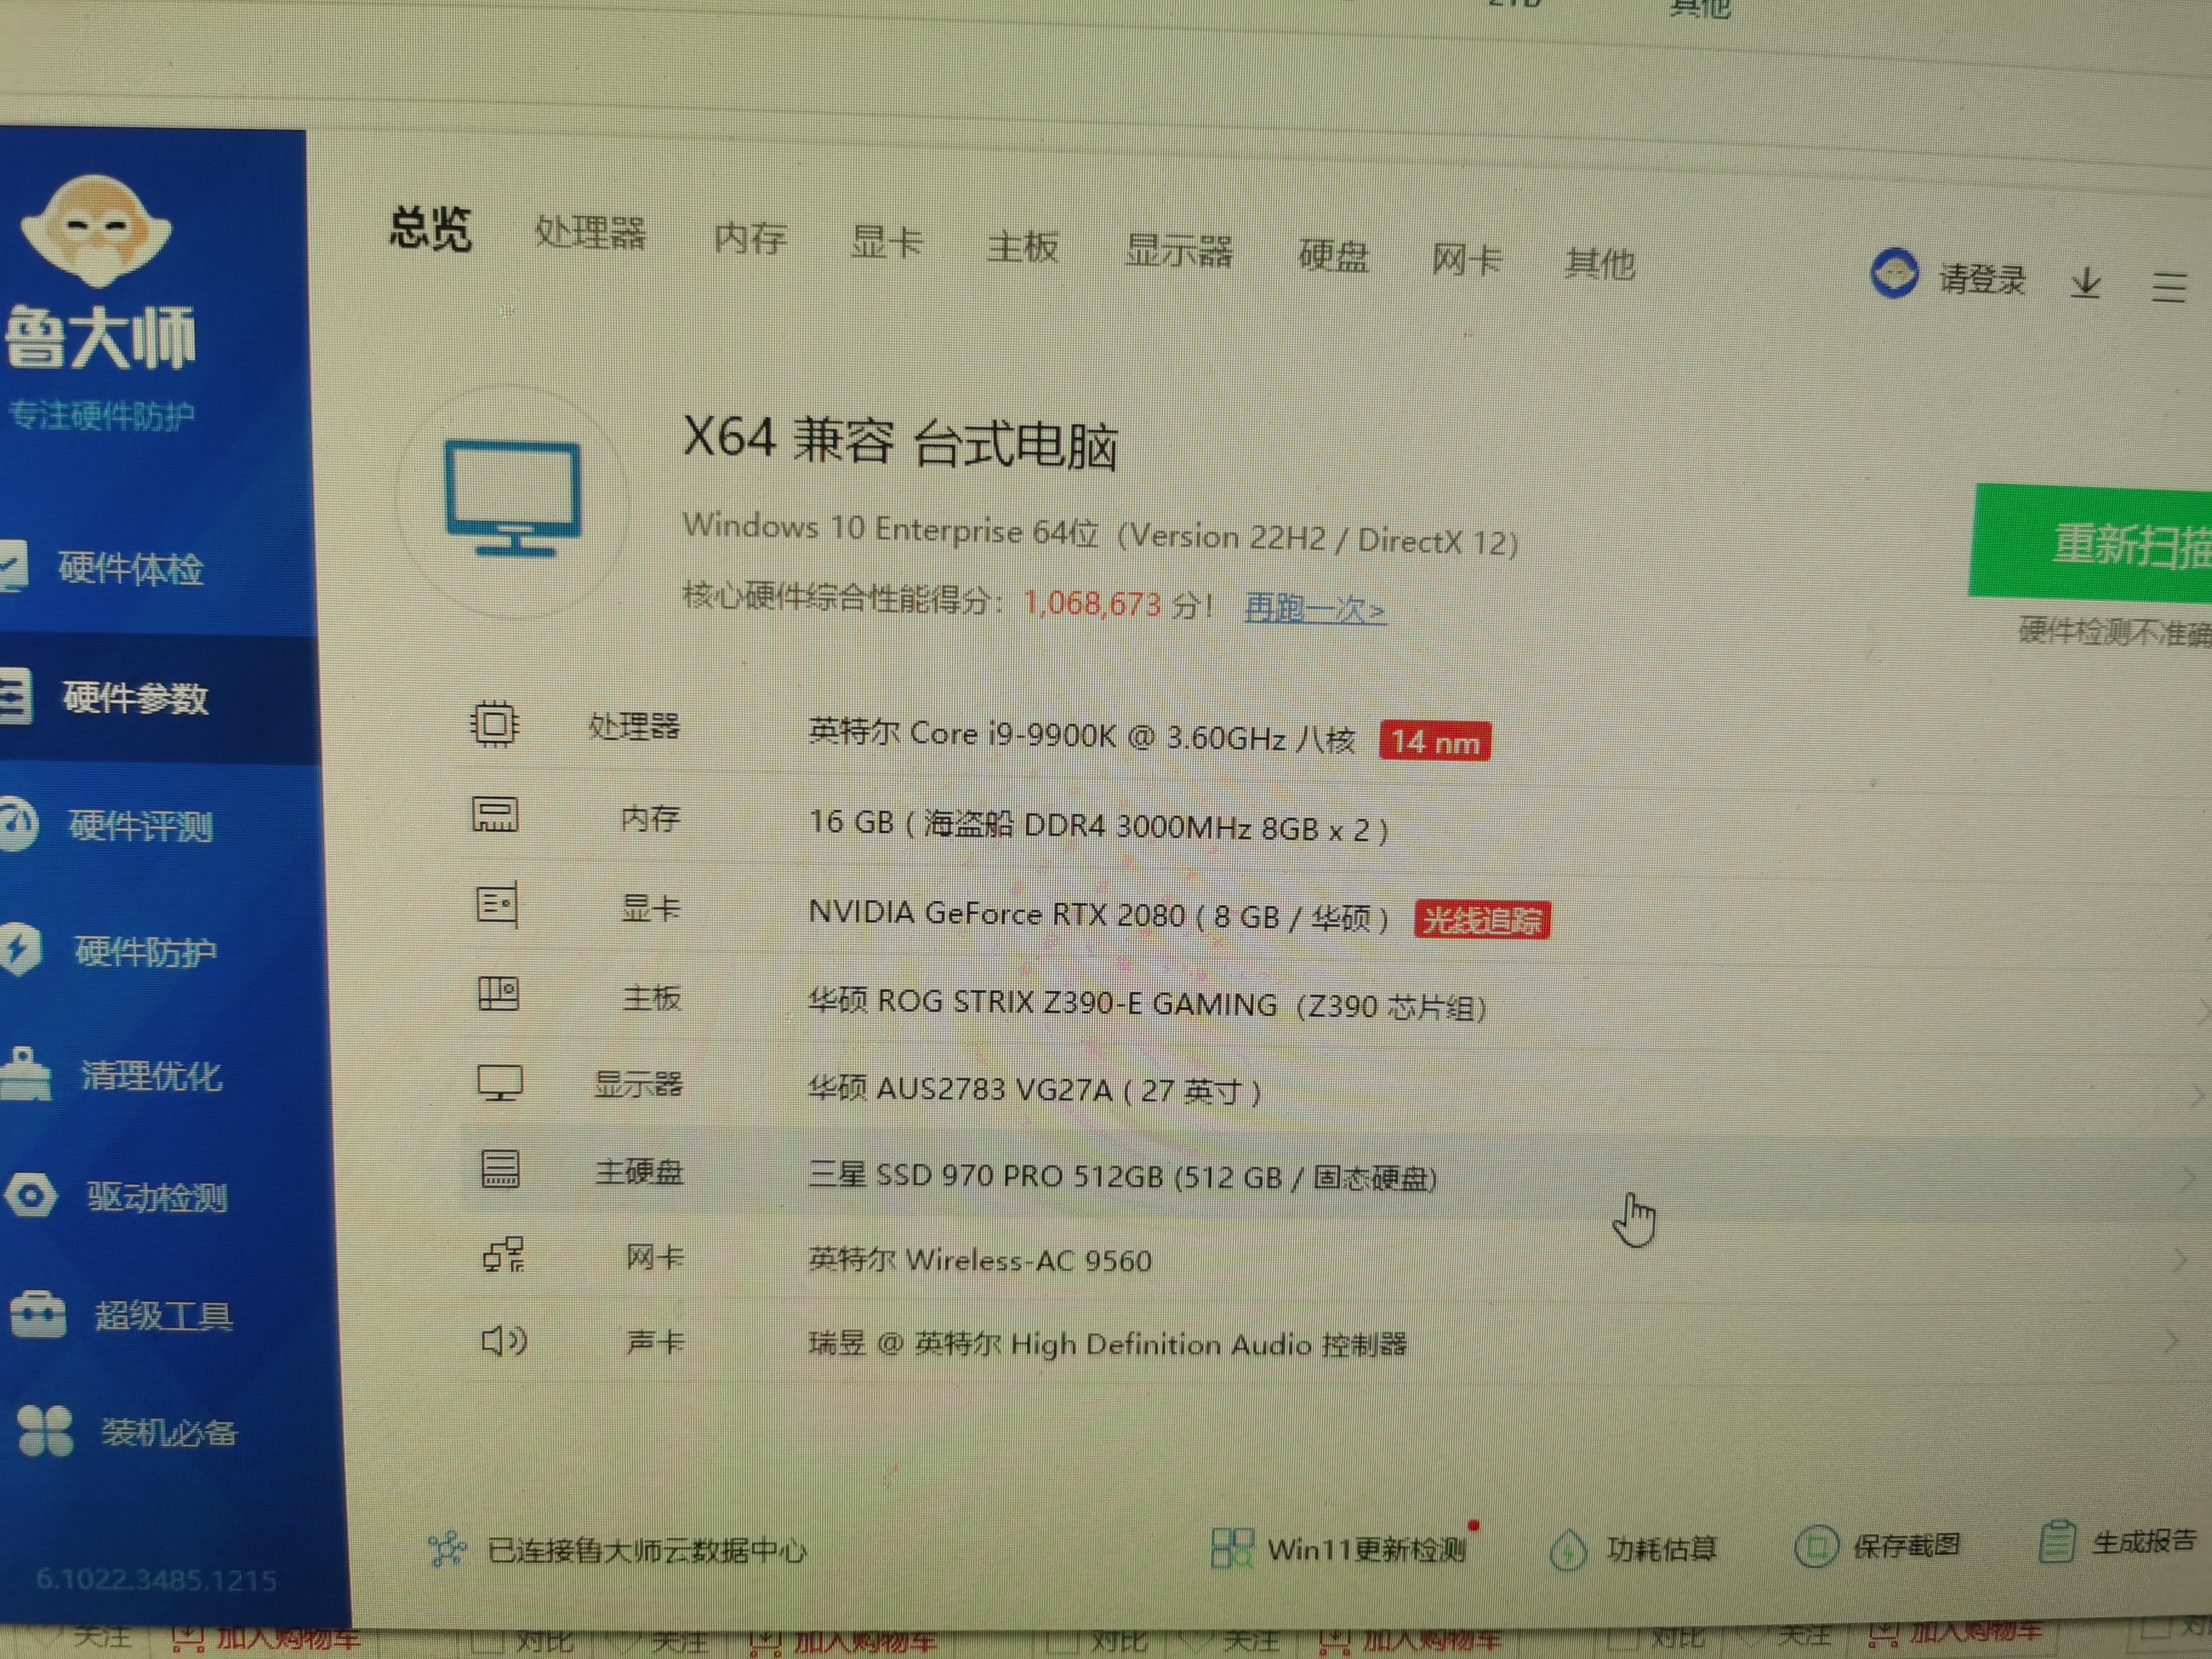This screenshot has width=2212, height=1659.
Task: Open Win11更新检测 label
Action: pyautogui.click(x=1366, y=1549)
